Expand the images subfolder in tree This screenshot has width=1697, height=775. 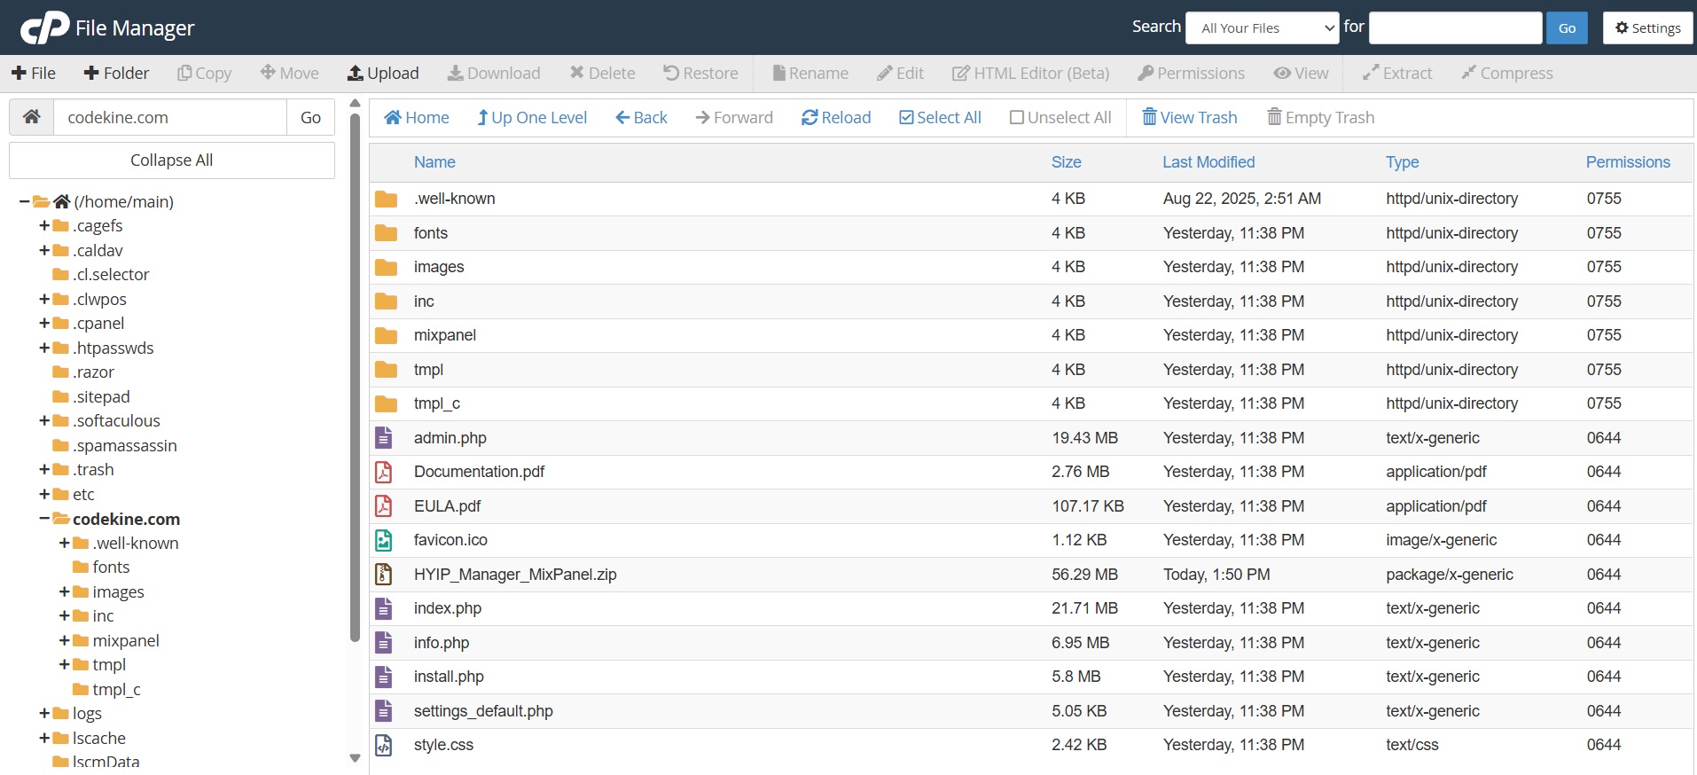(64, 591)
